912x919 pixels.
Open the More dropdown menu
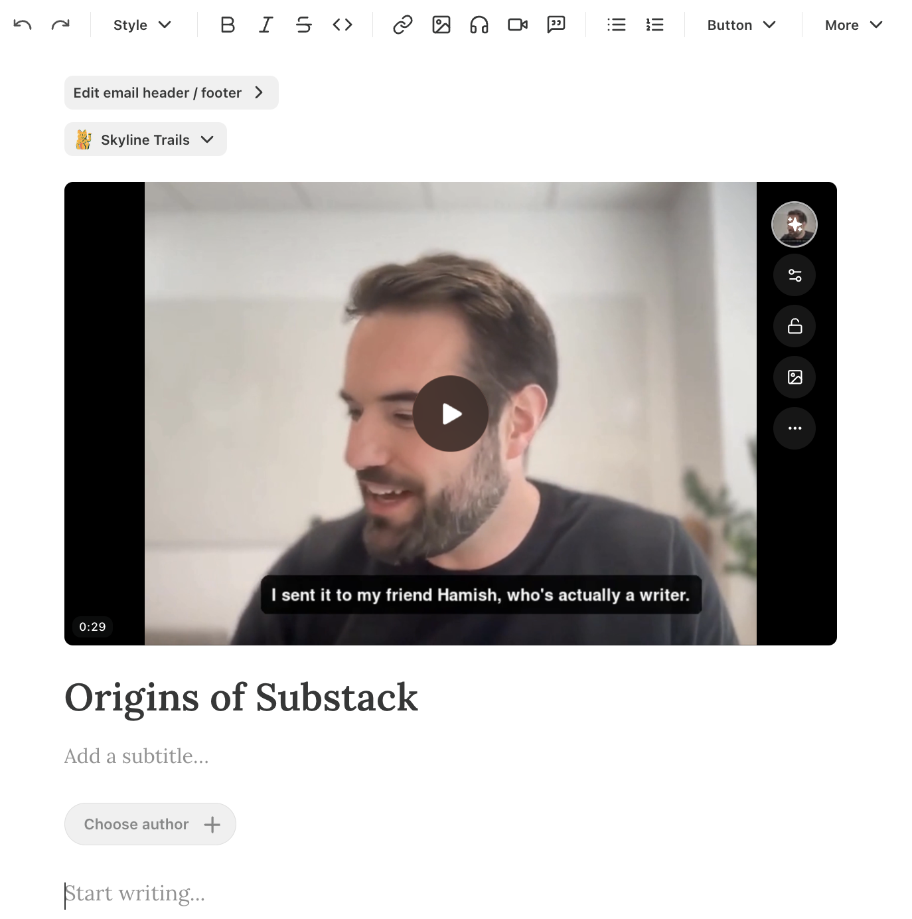854,25
